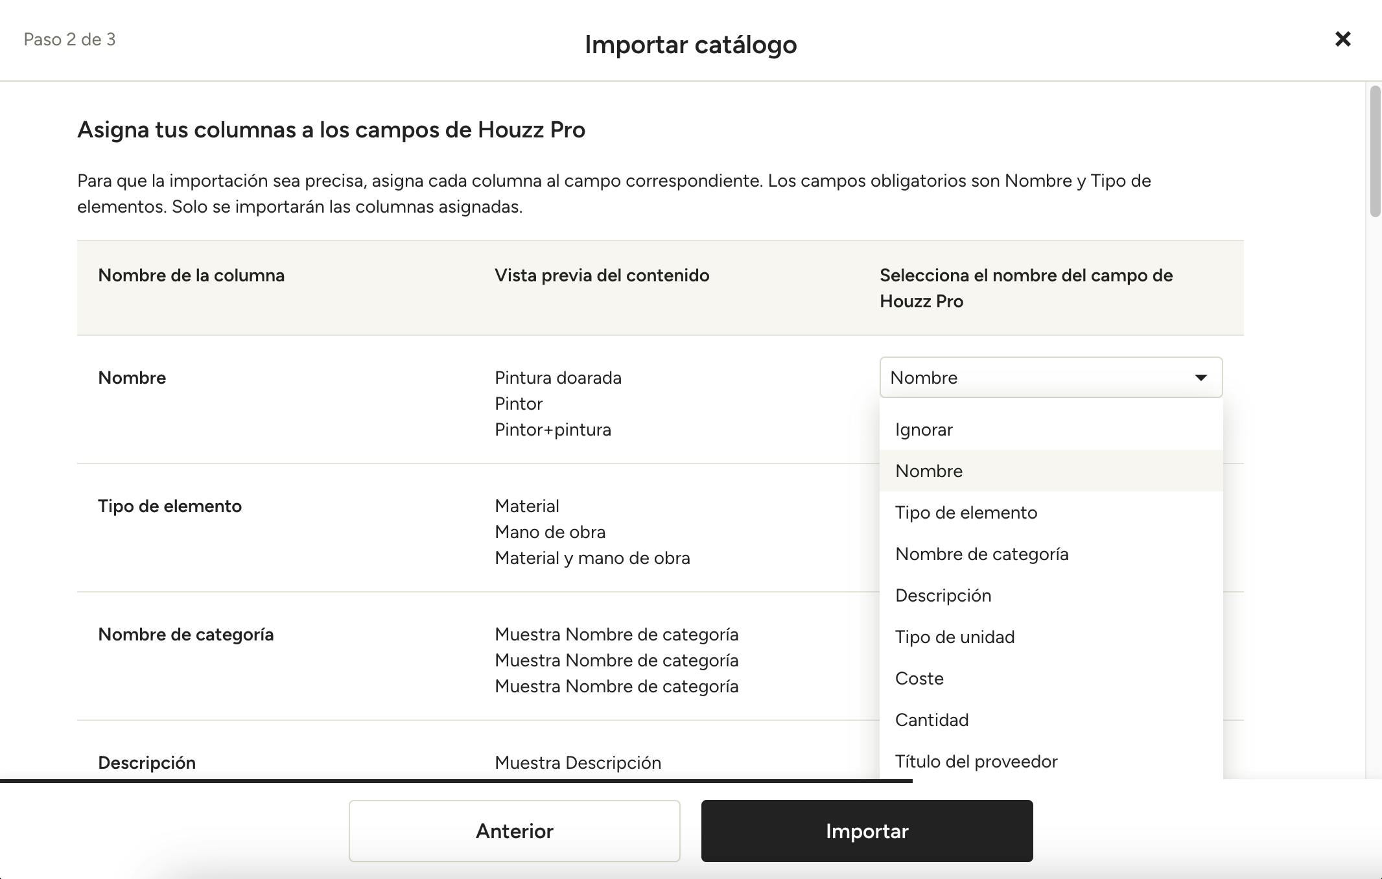This screenshot has width=1382, height=879.
Task: Close the Importar catálogo dialog
Action: [1342, 40]
